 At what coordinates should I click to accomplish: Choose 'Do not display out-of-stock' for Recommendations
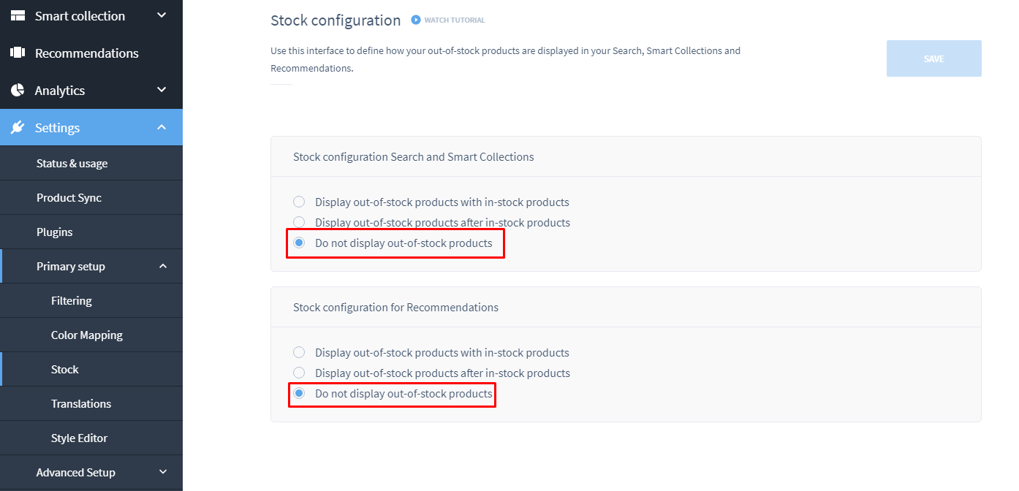tap(299, 393)
